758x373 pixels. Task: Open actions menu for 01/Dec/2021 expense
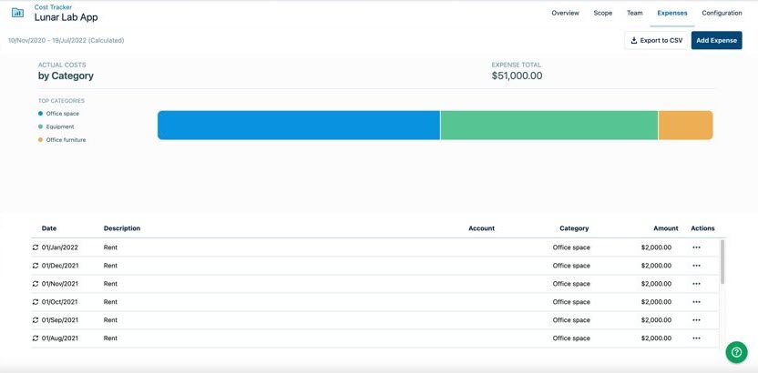click(696, 266)
